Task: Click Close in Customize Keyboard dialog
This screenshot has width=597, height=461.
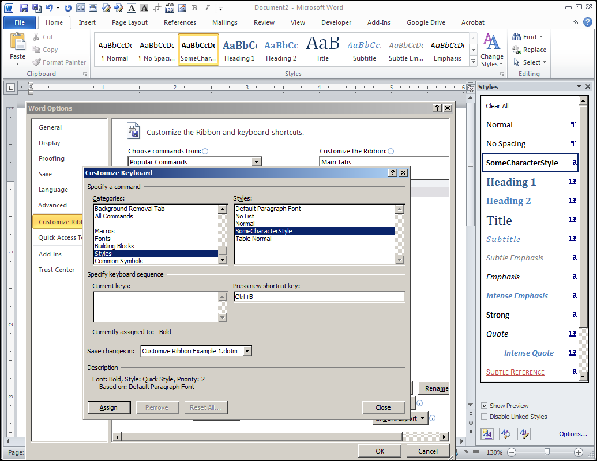Action: (384, 407)
